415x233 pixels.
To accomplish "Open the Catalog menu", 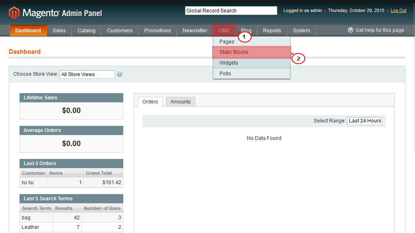I will coord(87,31).
